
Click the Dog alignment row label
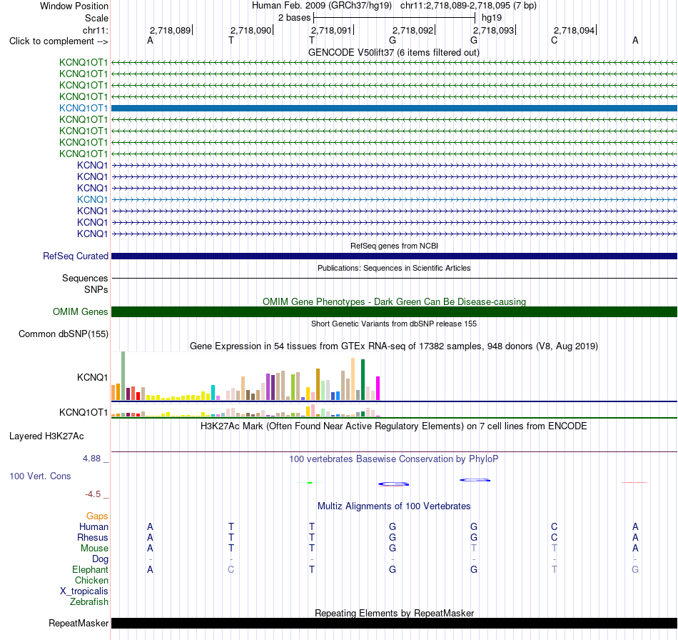point(100,559)
